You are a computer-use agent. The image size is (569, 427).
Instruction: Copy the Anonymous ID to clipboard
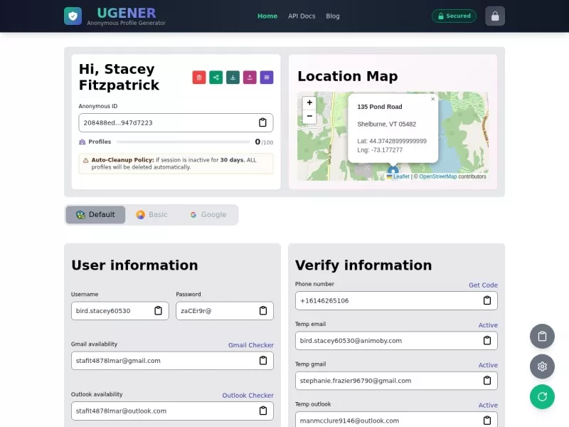pyautogui.click(x=262, y=122)
